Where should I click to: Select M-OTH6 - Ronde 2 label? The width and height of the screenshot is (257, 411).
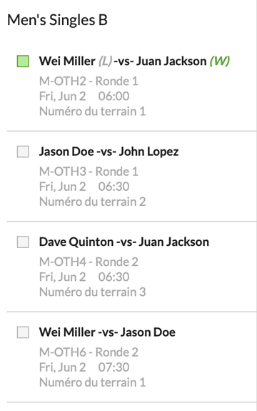click(x=89, y=352)
